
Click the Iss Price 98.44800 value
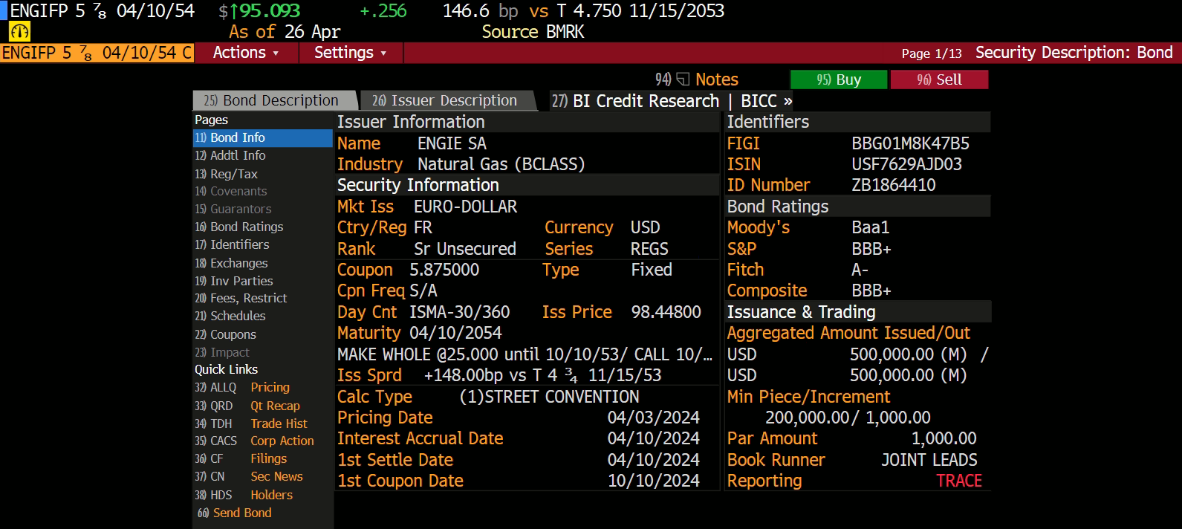[666, 312]
